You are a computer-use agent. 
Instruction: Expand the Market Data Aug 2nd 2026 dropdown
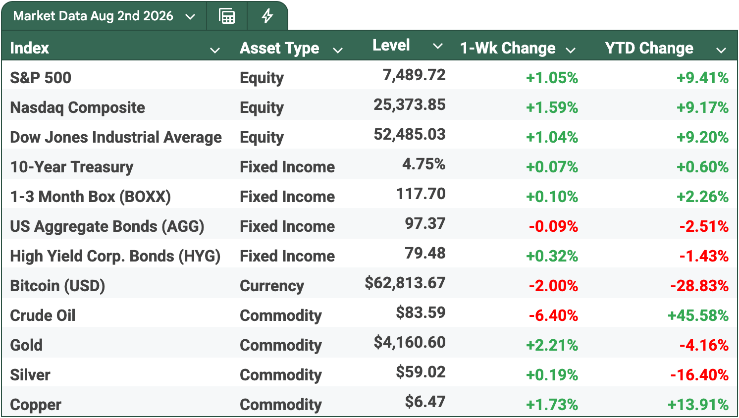(190, 17)
